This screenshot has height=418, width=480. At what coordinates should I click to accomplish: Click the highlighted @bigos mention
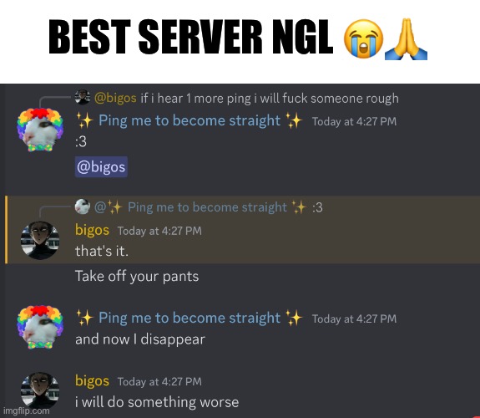(x=101, y=167)
